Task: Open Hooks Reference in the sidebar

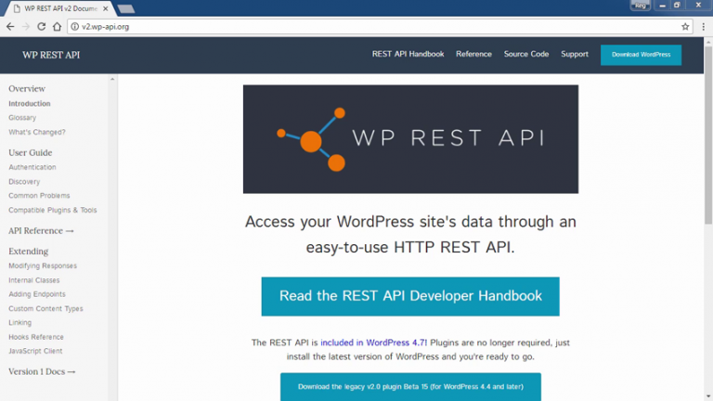Action: (x=36, y=337)
